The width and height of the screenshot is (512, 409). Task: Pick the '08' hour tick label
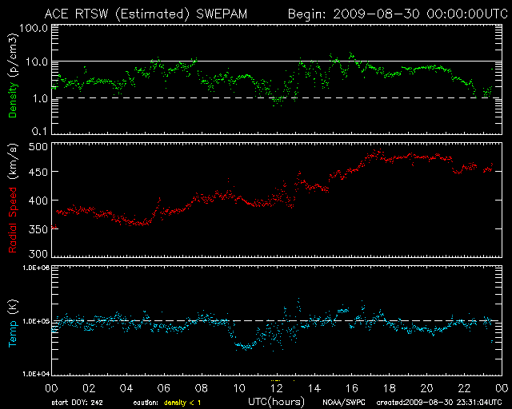(202, 388)
